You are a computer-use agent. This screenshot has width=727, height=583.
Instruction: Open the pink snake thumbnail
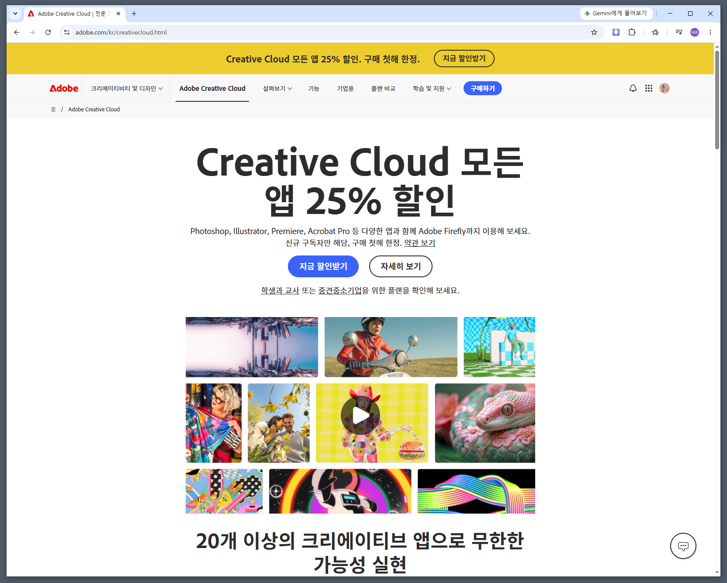coord(485,423)
